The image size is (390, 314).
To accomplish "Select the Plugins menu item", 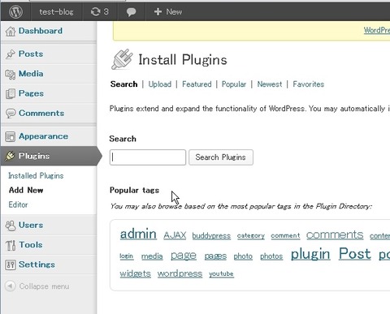I will click(34, 156).
